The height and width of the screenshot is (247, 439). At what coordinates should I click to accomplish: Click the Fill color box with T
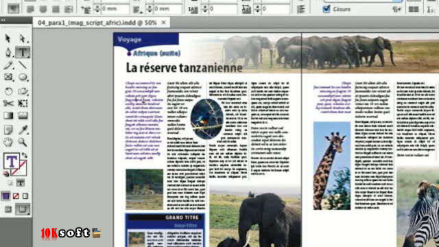click(x=11, y=161)
